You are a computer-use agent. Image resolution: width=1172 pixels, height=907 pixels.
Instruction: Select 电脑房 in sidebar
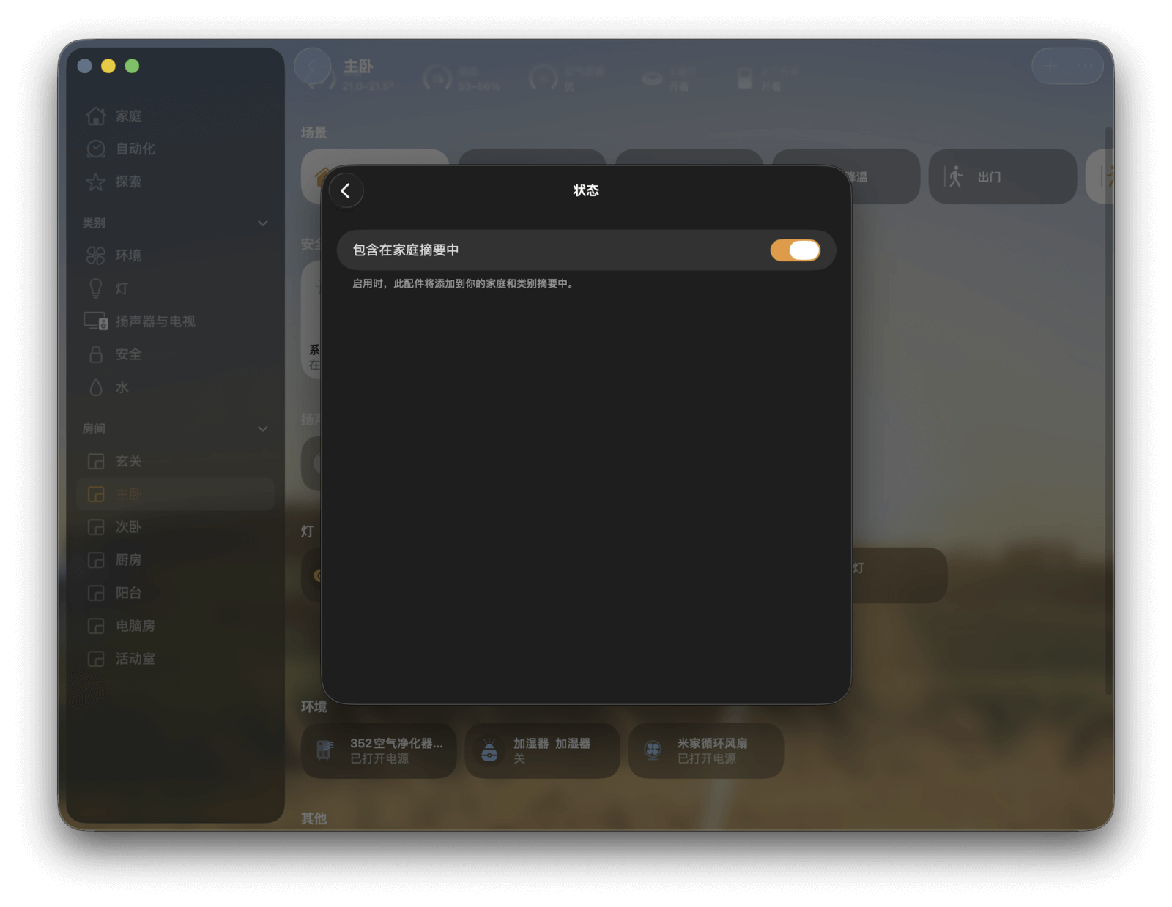[135, 626]
